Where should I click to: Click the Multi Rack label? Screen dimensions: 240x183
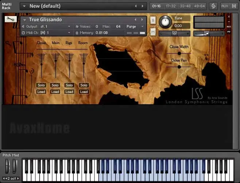7,6
